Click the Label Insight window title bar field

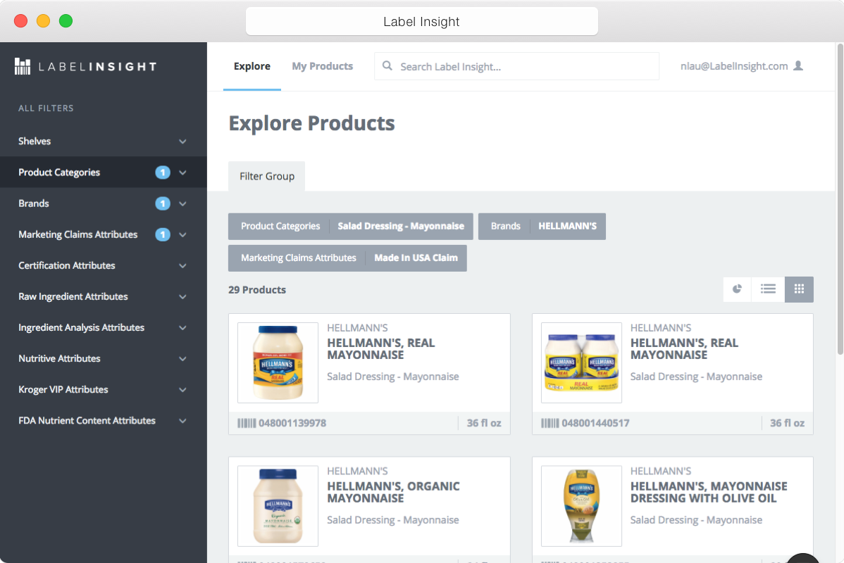tap(421, 22)
